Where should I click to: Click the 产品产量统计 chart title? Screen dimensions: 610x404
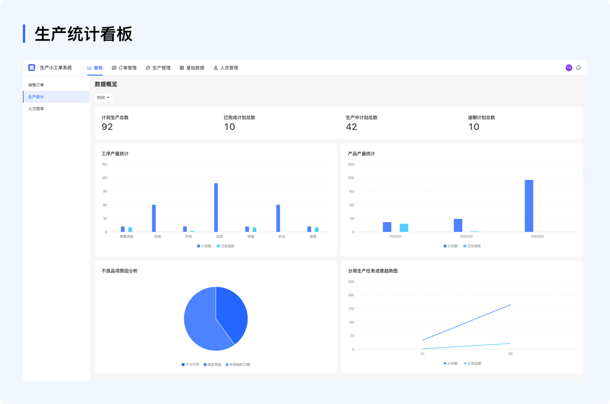361,154
